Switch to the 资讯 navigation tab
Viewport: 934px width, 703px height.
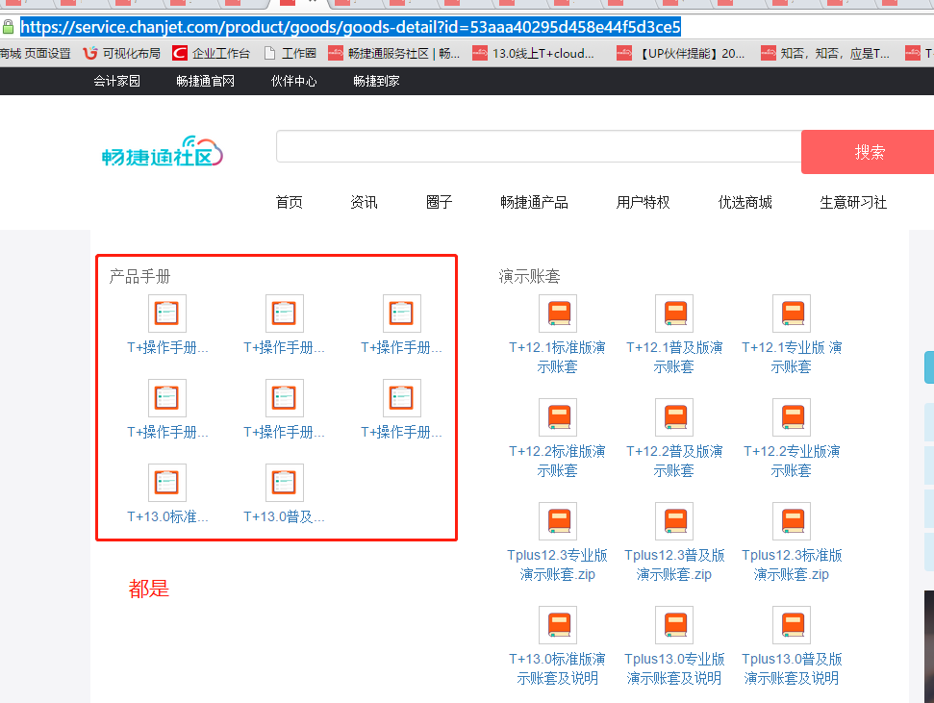click(364, 203)
